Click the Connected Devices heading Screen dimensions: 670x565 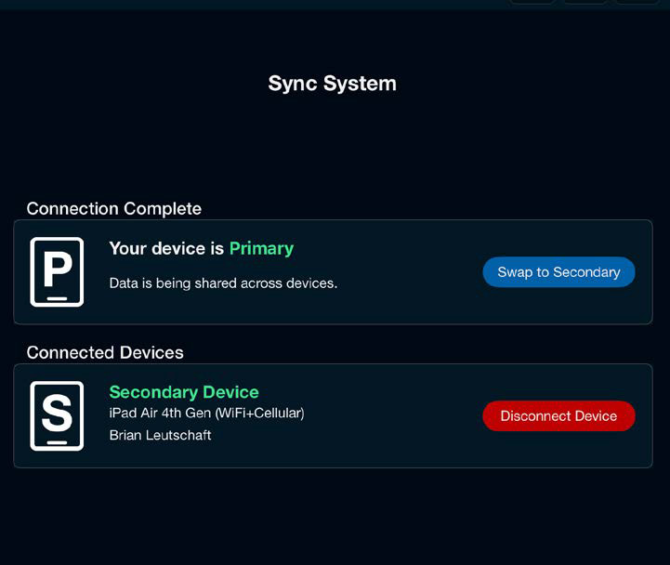105,352
